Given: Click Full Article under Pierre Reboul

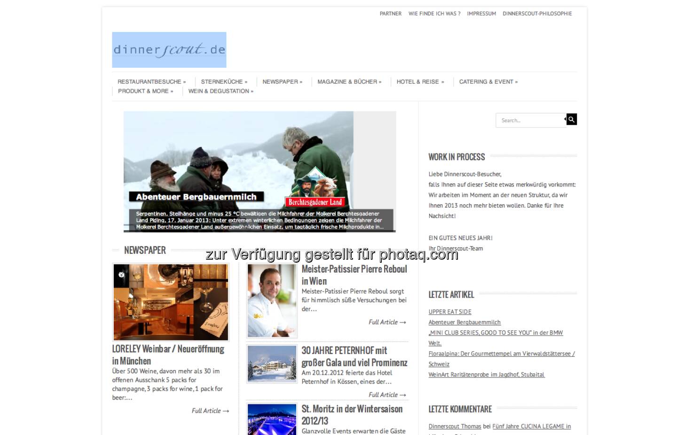Looking at the screenshot, I should tap(387, 322).
